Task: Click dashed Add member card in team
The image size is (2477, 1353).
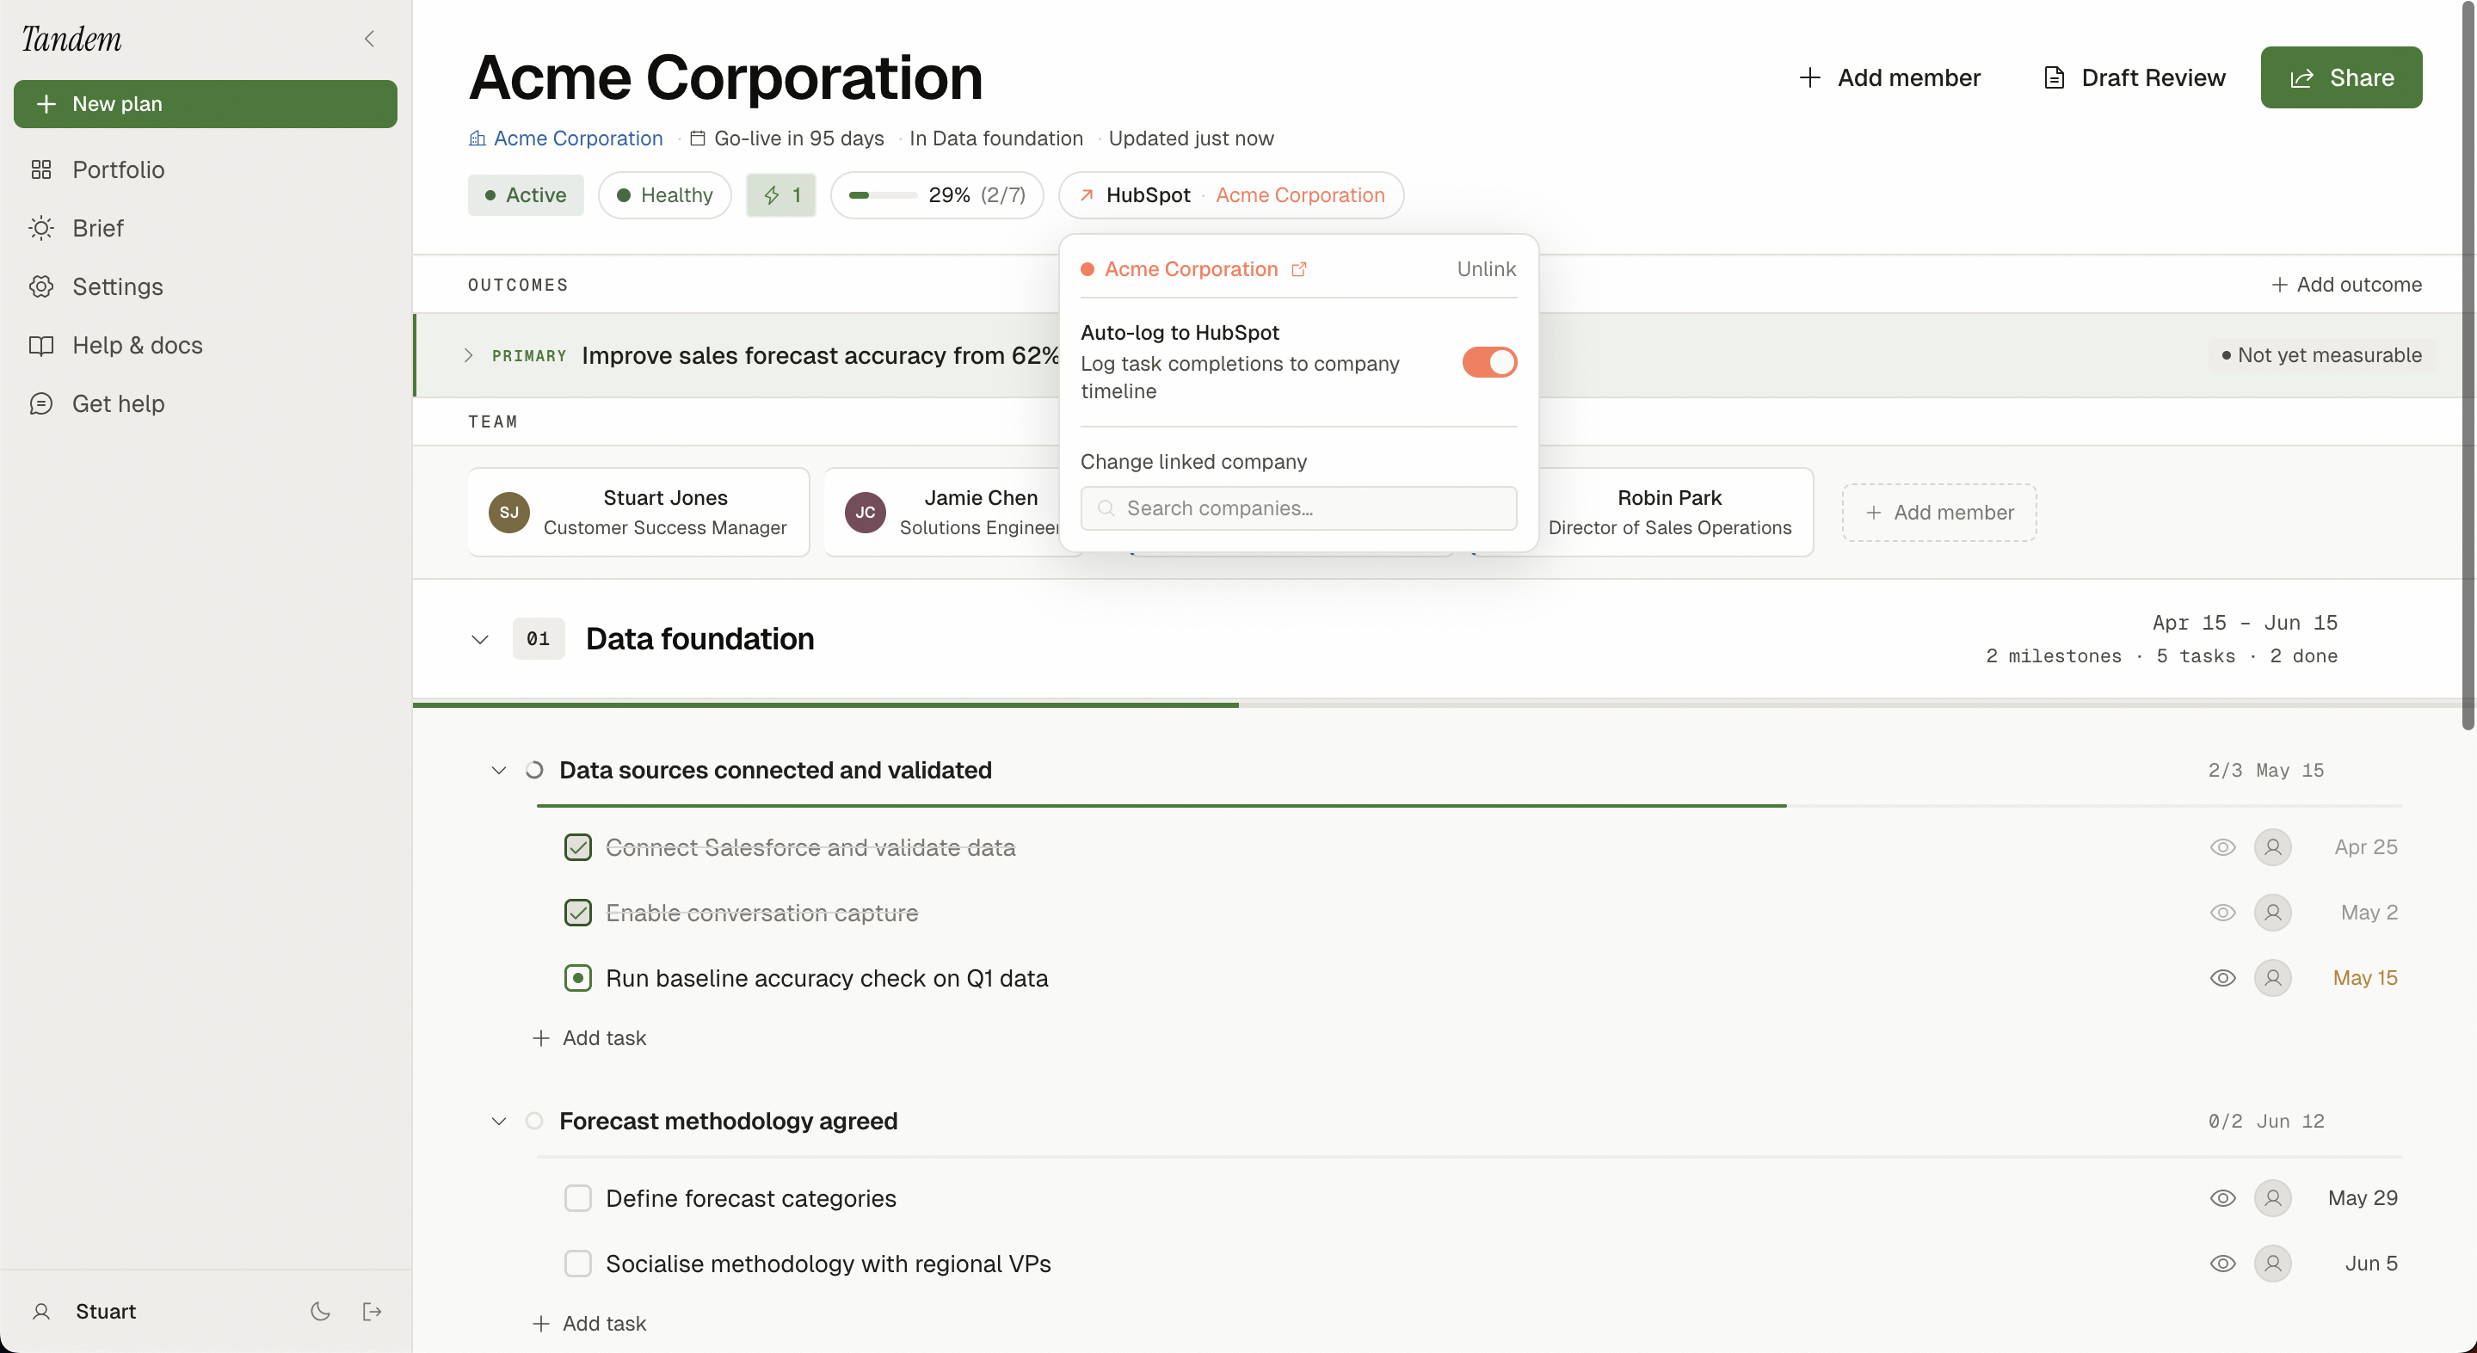Action: (x=1938, y=513)
